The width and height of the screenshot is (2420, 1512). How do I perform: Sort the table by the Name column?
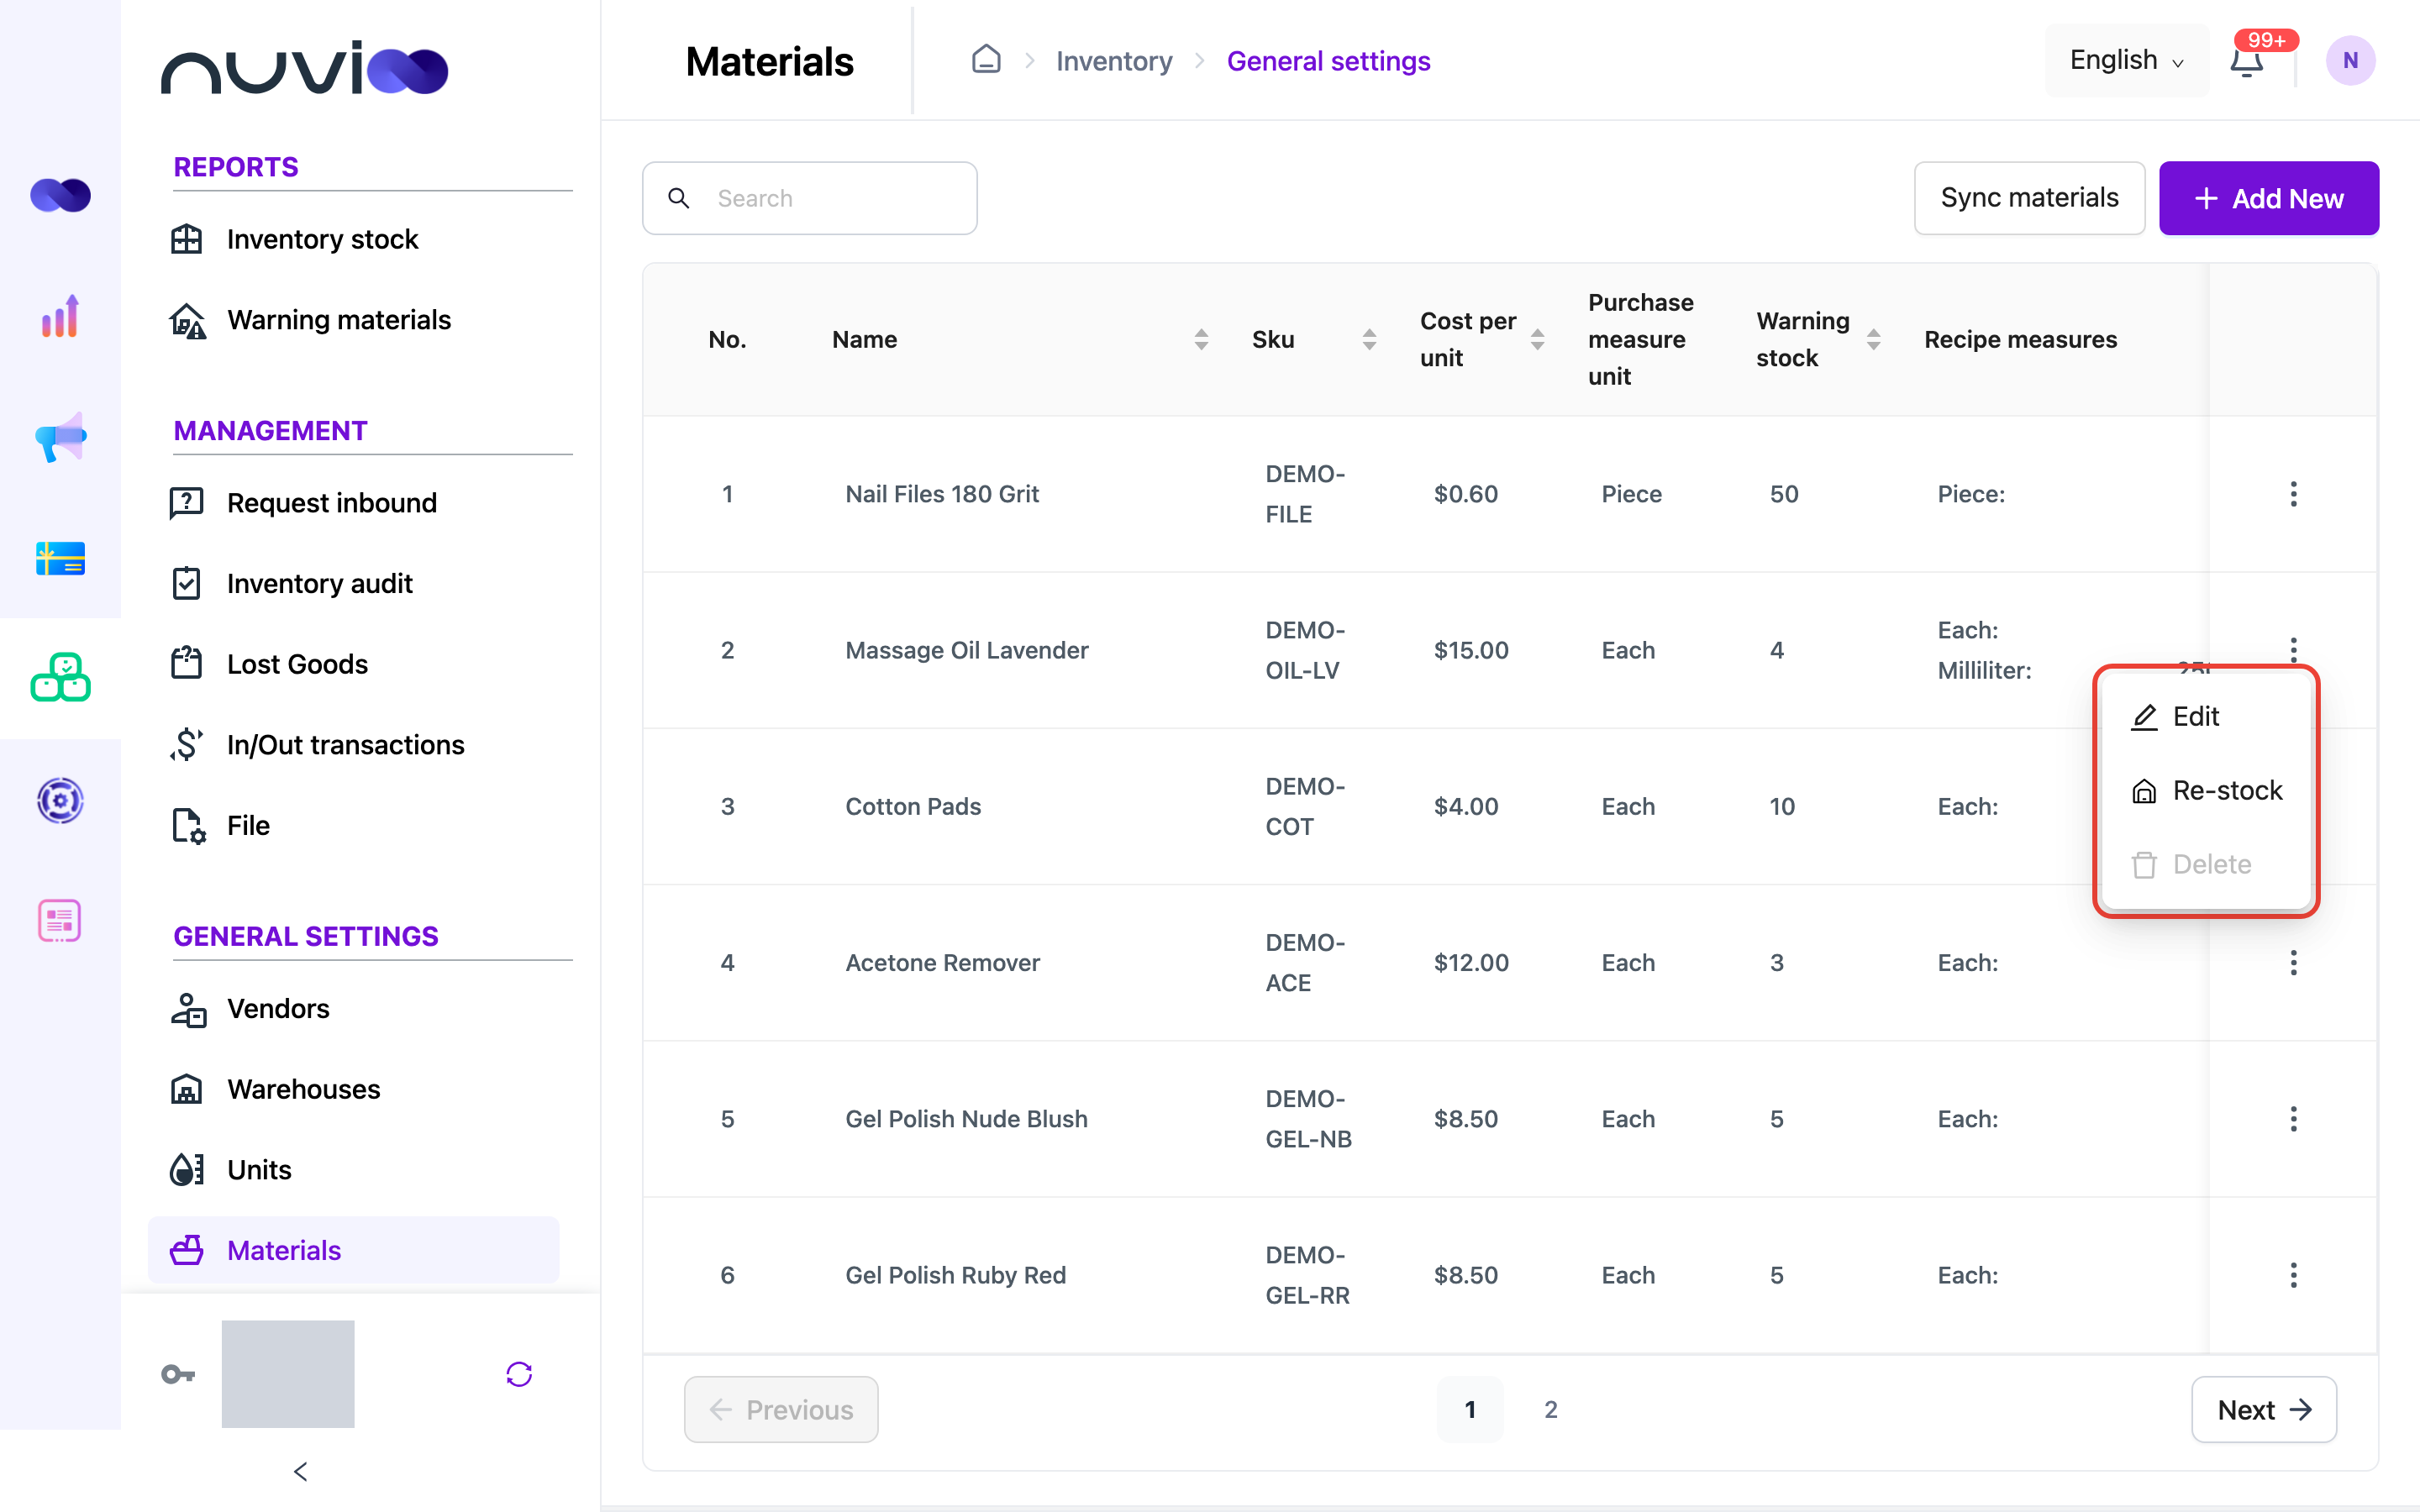(1201, 340)
